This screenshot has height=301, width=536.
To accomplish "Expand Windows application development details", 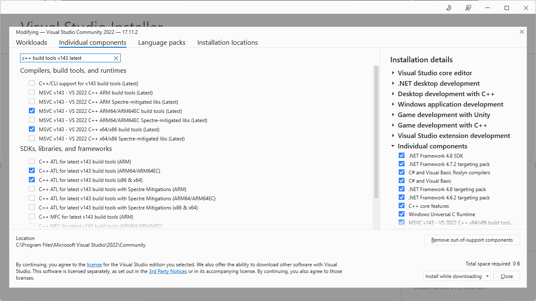I will pos(393,105).
